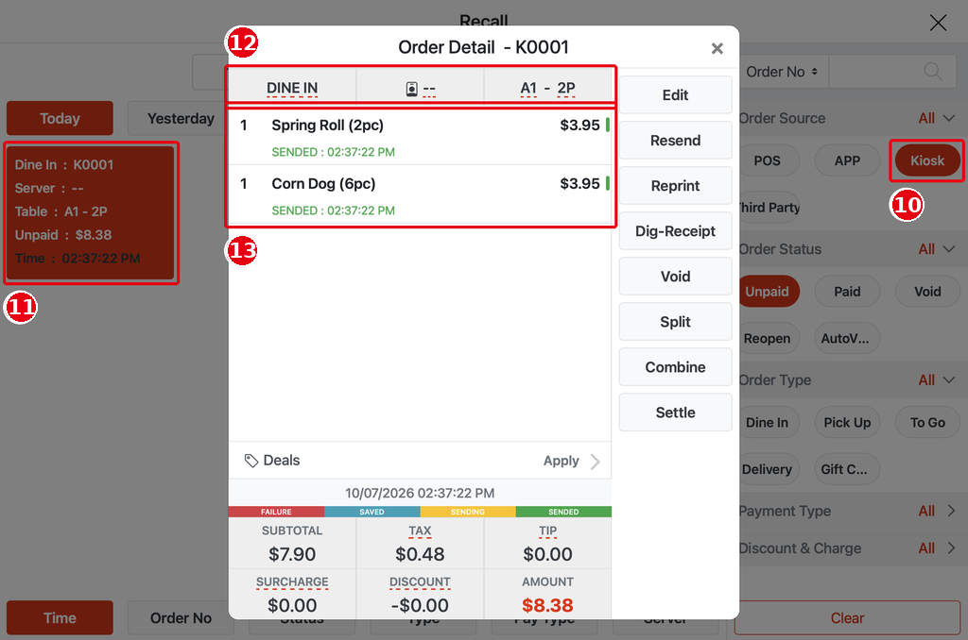Toggle the Pick Up order type filter
This screenshot has width=968, height=640.
(x=847, y=422)
